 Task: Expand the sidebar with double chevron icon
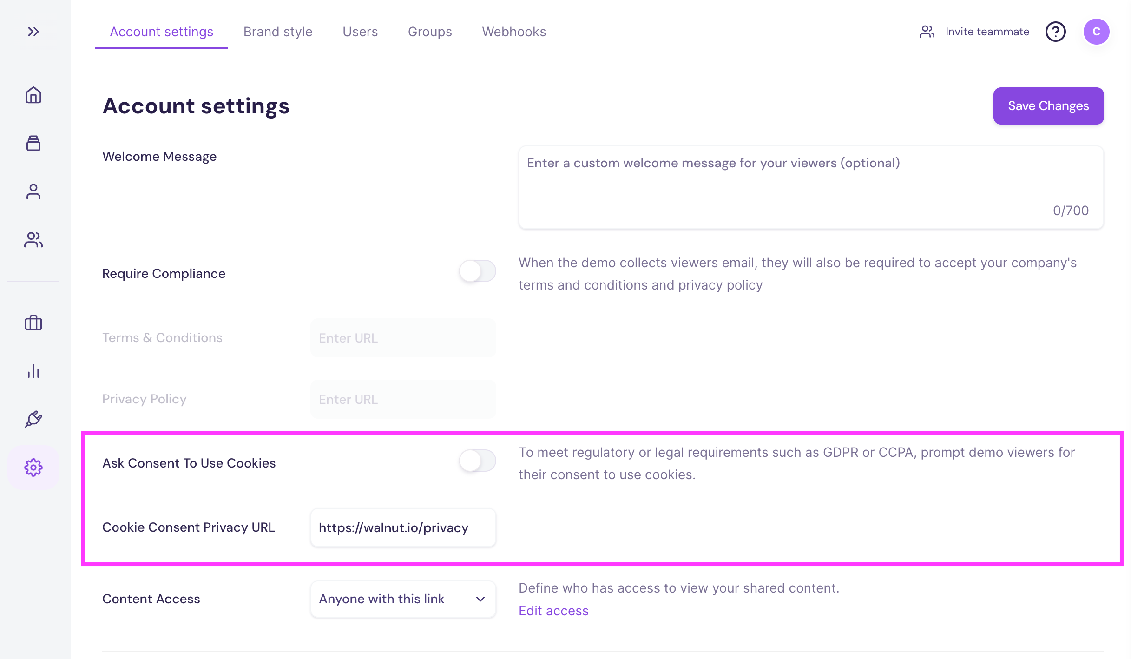pos(33,32)
